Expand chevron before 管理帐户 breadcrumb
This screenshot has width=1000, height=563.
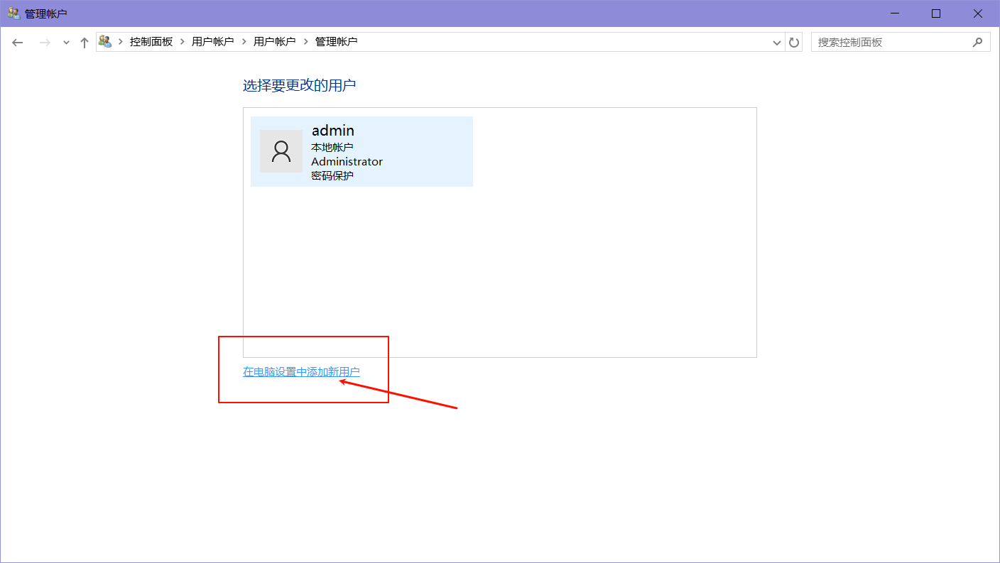[306, 42]
